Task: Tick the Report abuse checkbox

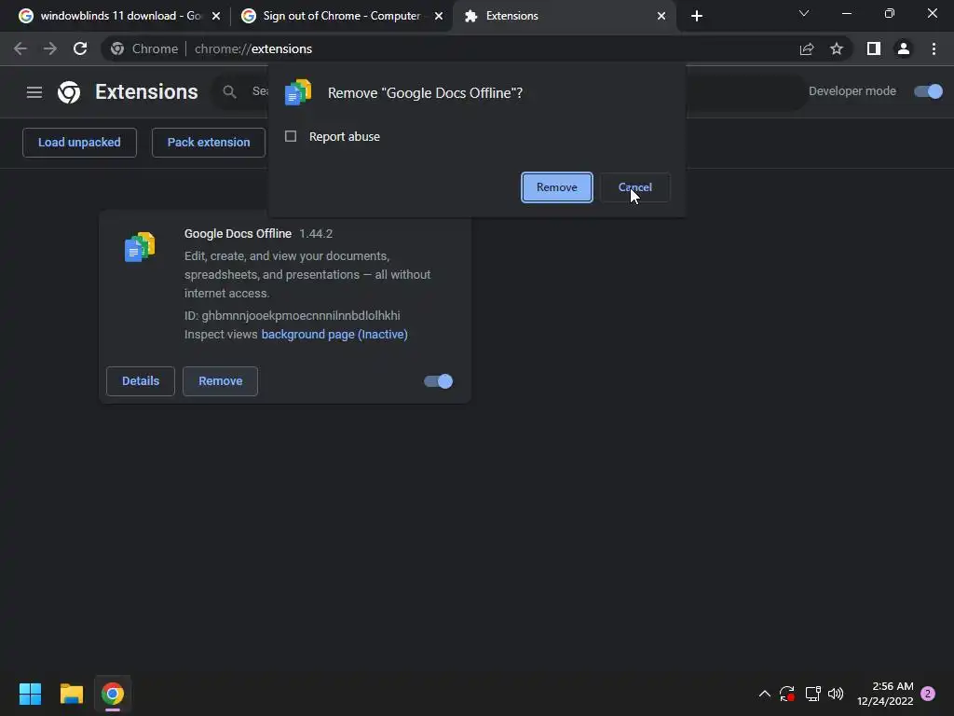Action: 291,136
